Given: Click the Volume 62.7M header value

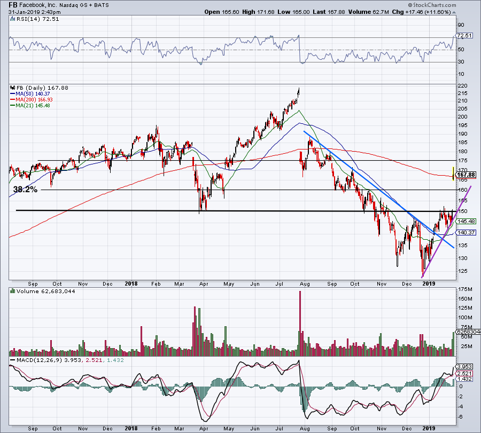Looking at the screenshot, I should (x=368, y=12).
